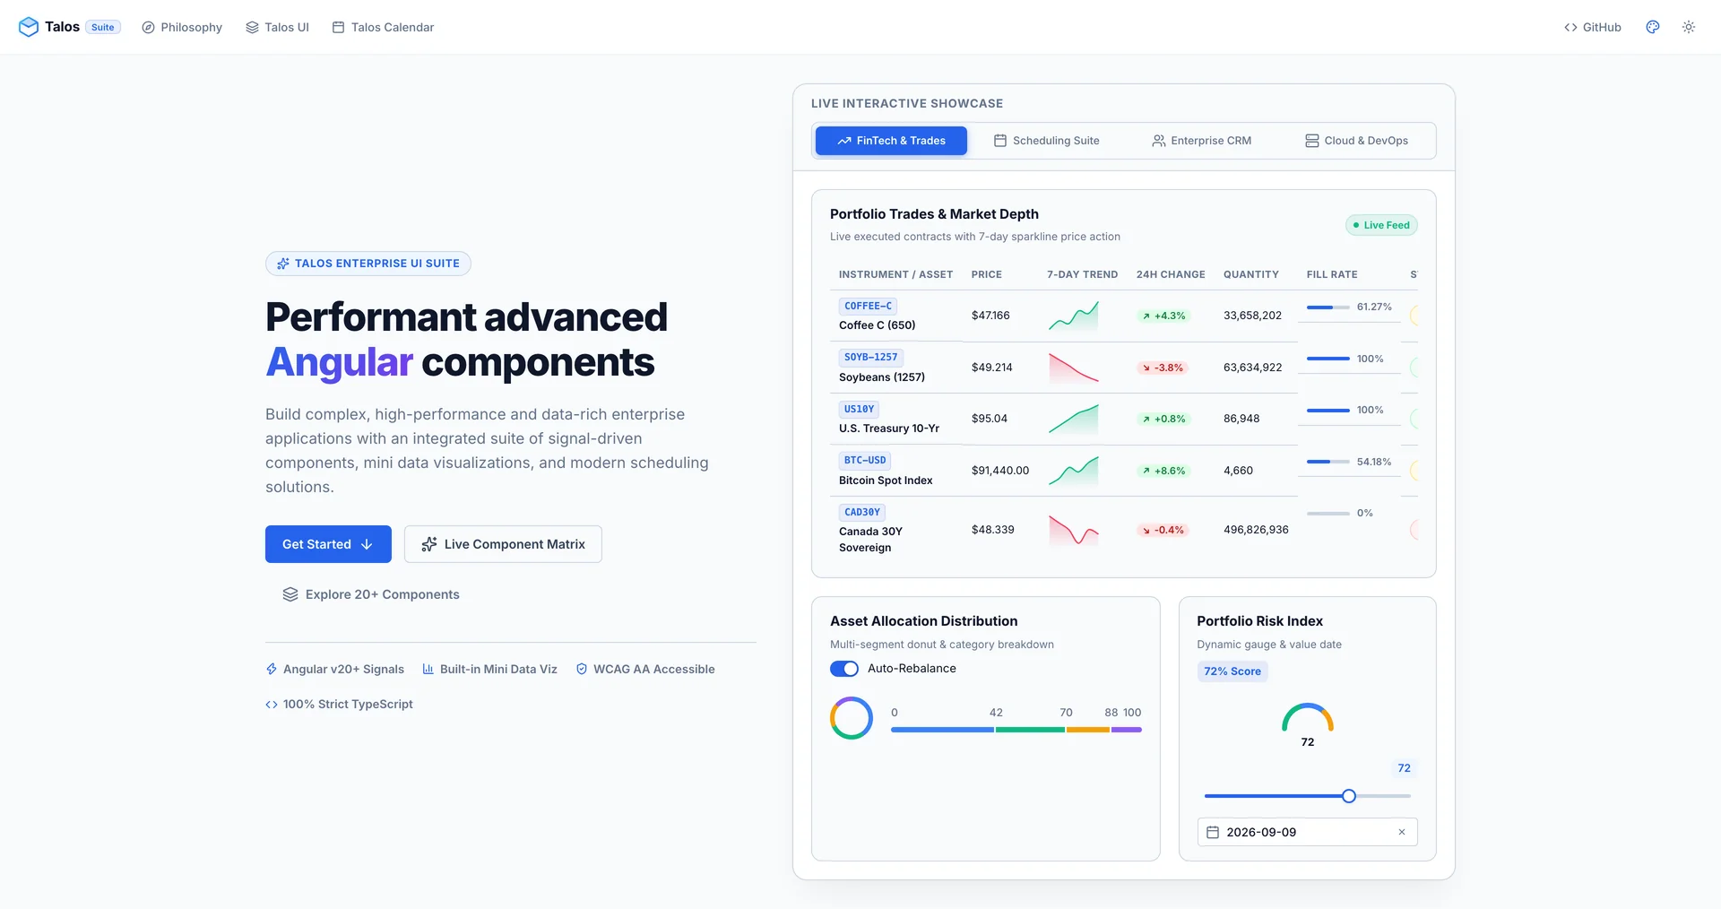
Task: Click the QUANTITY column header
Action: pyautogui.click(x=1251, y=274)
